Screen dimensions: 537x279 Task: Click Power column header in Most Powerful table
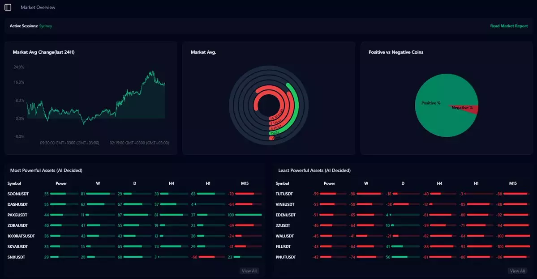[x=61, y=183]
